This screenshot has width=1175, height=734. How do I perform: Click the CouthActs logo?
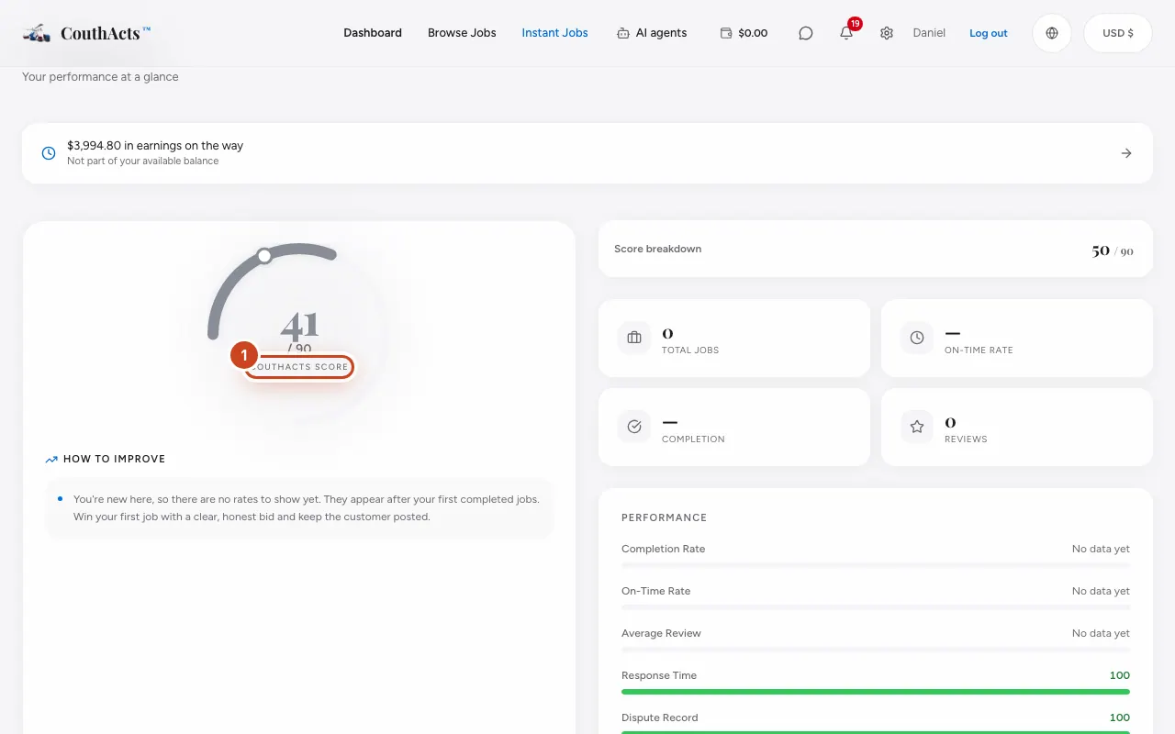coord(86,33)
